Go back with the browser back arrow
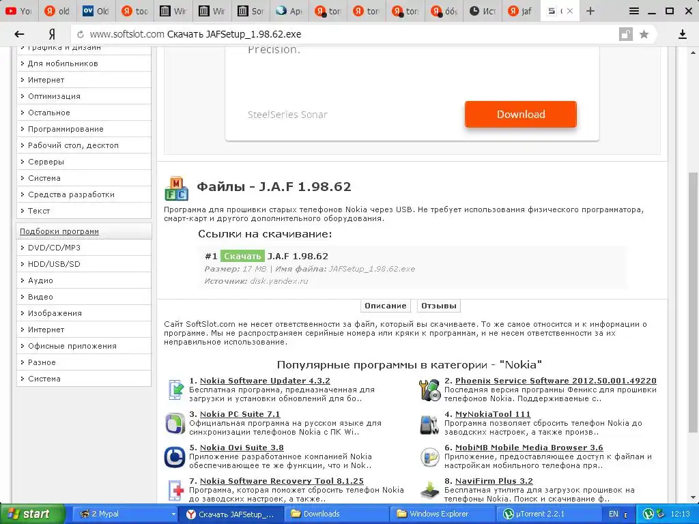Viewport: 699px width, 524px height. point(18,34)
